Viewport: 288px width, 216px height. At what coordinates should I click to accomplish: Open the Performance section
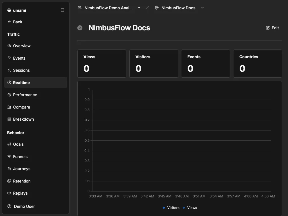36,95
